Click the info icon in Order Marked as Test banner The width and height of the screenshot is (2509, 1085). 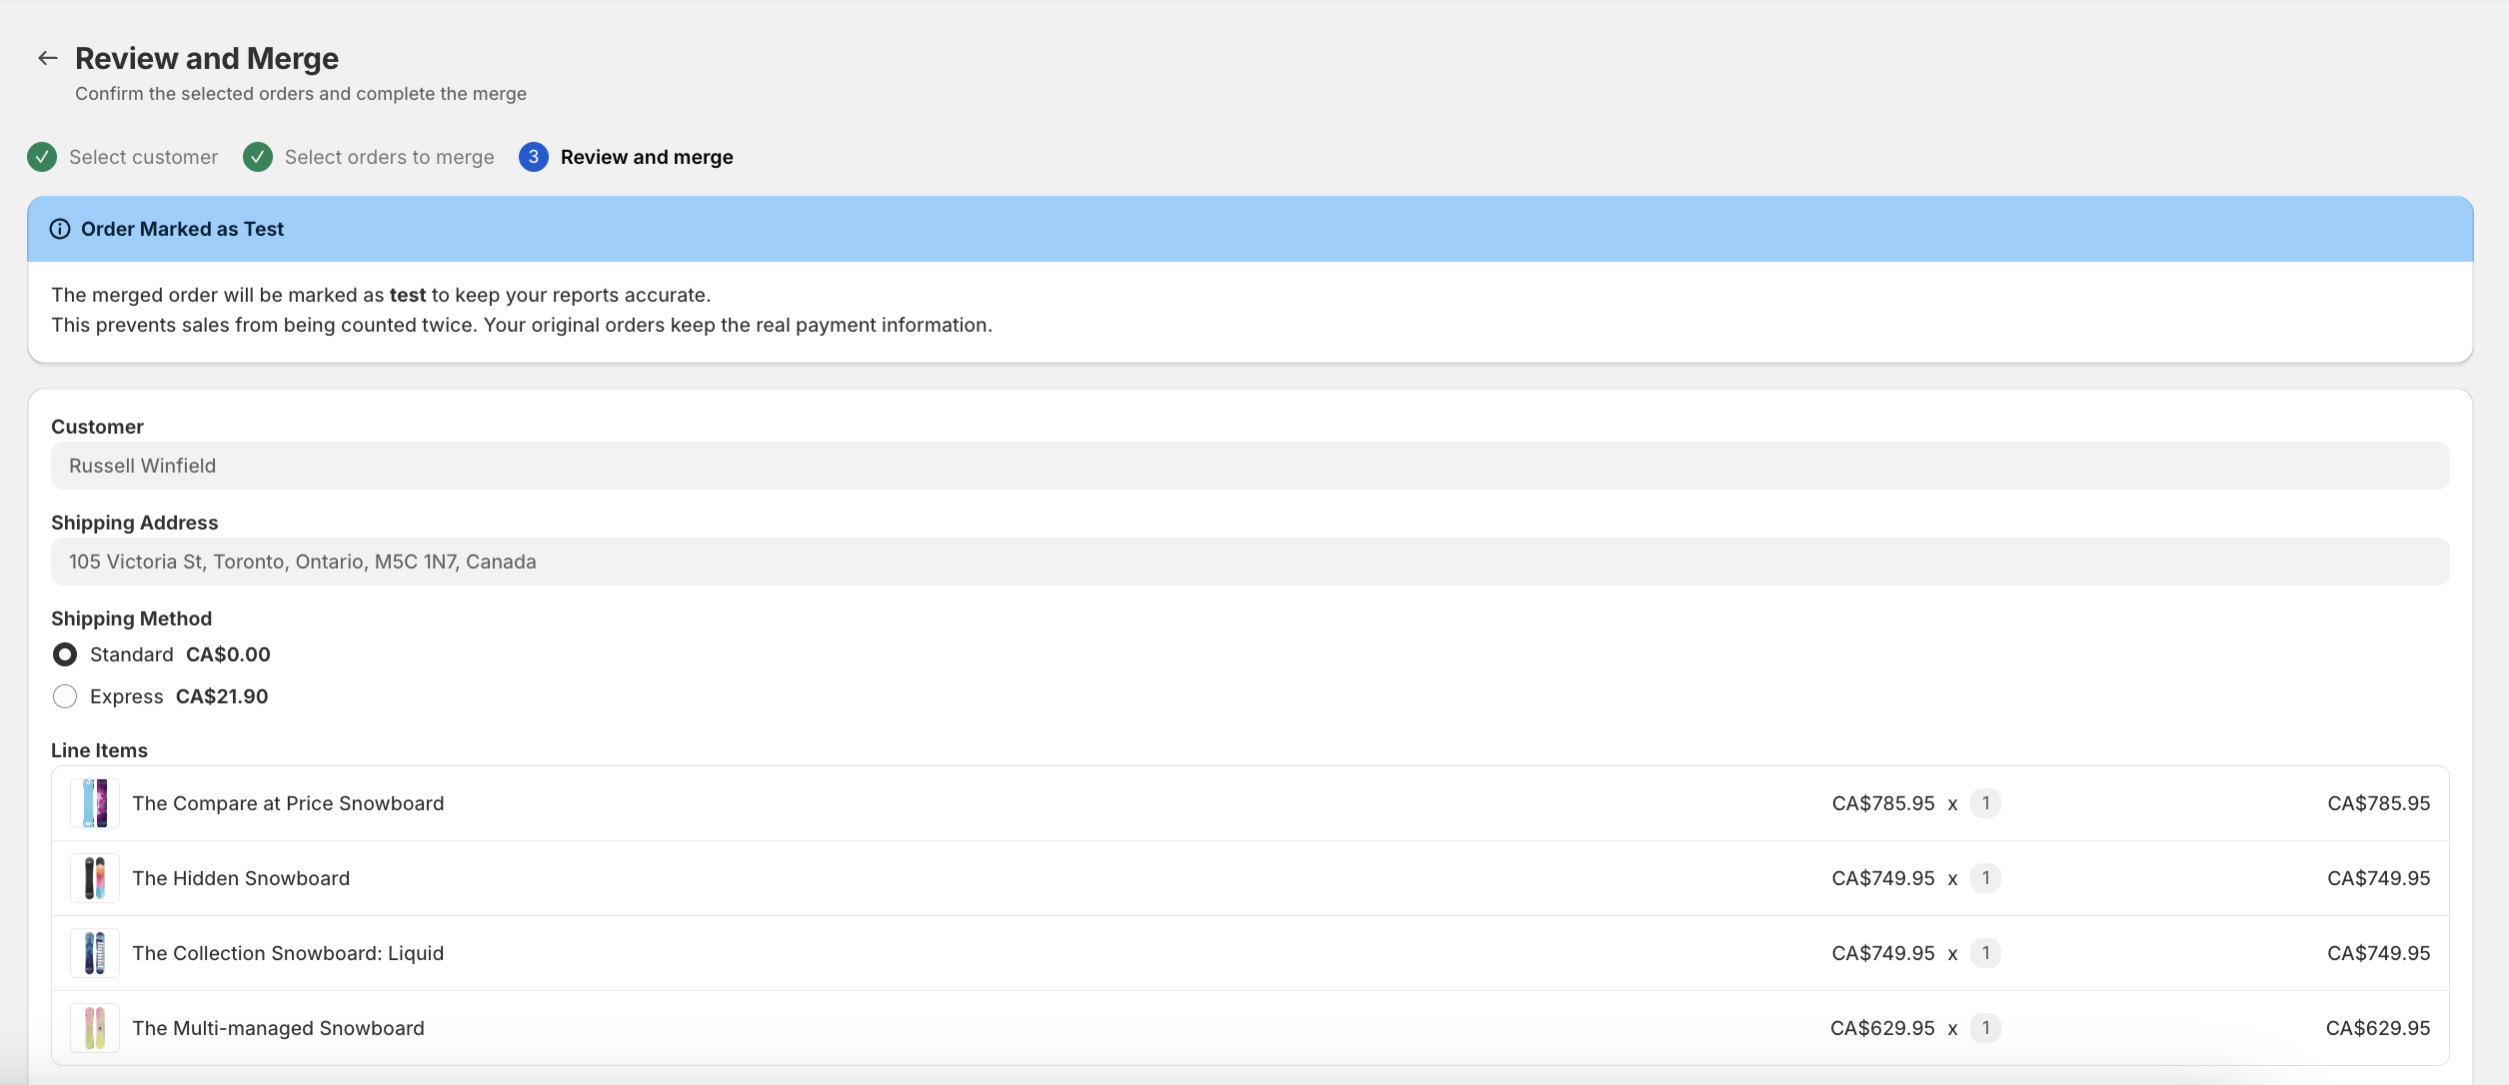(60, 229)
